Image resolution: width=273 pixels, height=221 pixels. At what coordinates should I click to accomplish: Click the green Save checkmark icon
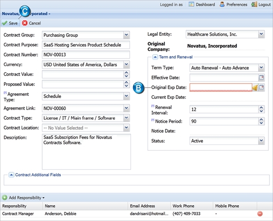[x=5, y=23]
